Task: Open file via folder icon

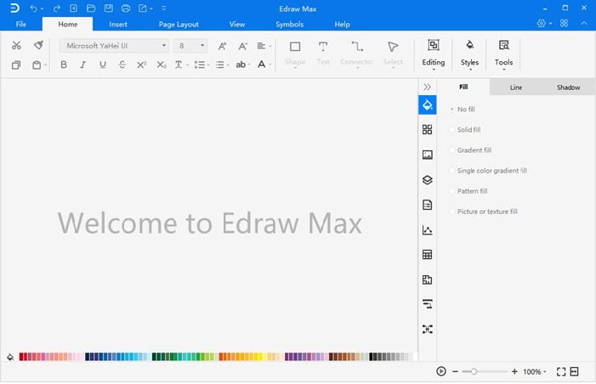Action: 91,8
